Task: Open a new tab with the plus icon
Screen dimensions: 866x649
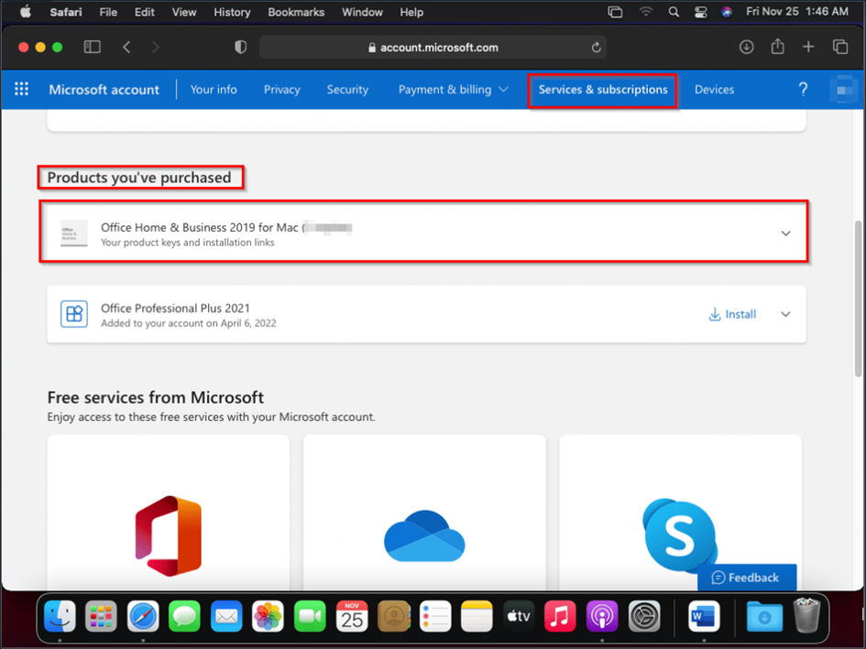Action: tap(808, 47)
